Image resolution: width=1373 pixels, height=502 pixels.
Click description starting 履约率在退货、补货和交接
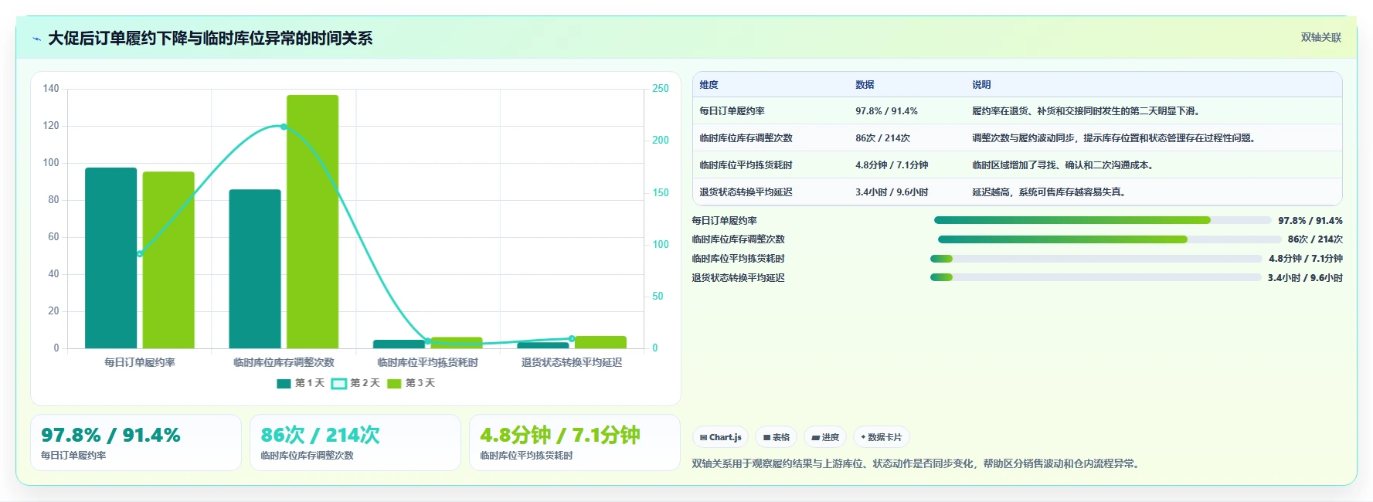click(1086, 111)
